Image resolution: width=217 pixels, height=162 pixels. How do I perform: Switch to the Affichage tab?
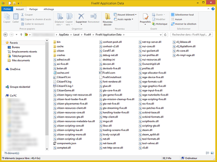(49, 9)
